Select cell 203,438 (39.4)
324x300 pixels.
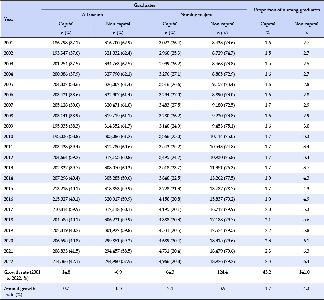click(66, 147)
